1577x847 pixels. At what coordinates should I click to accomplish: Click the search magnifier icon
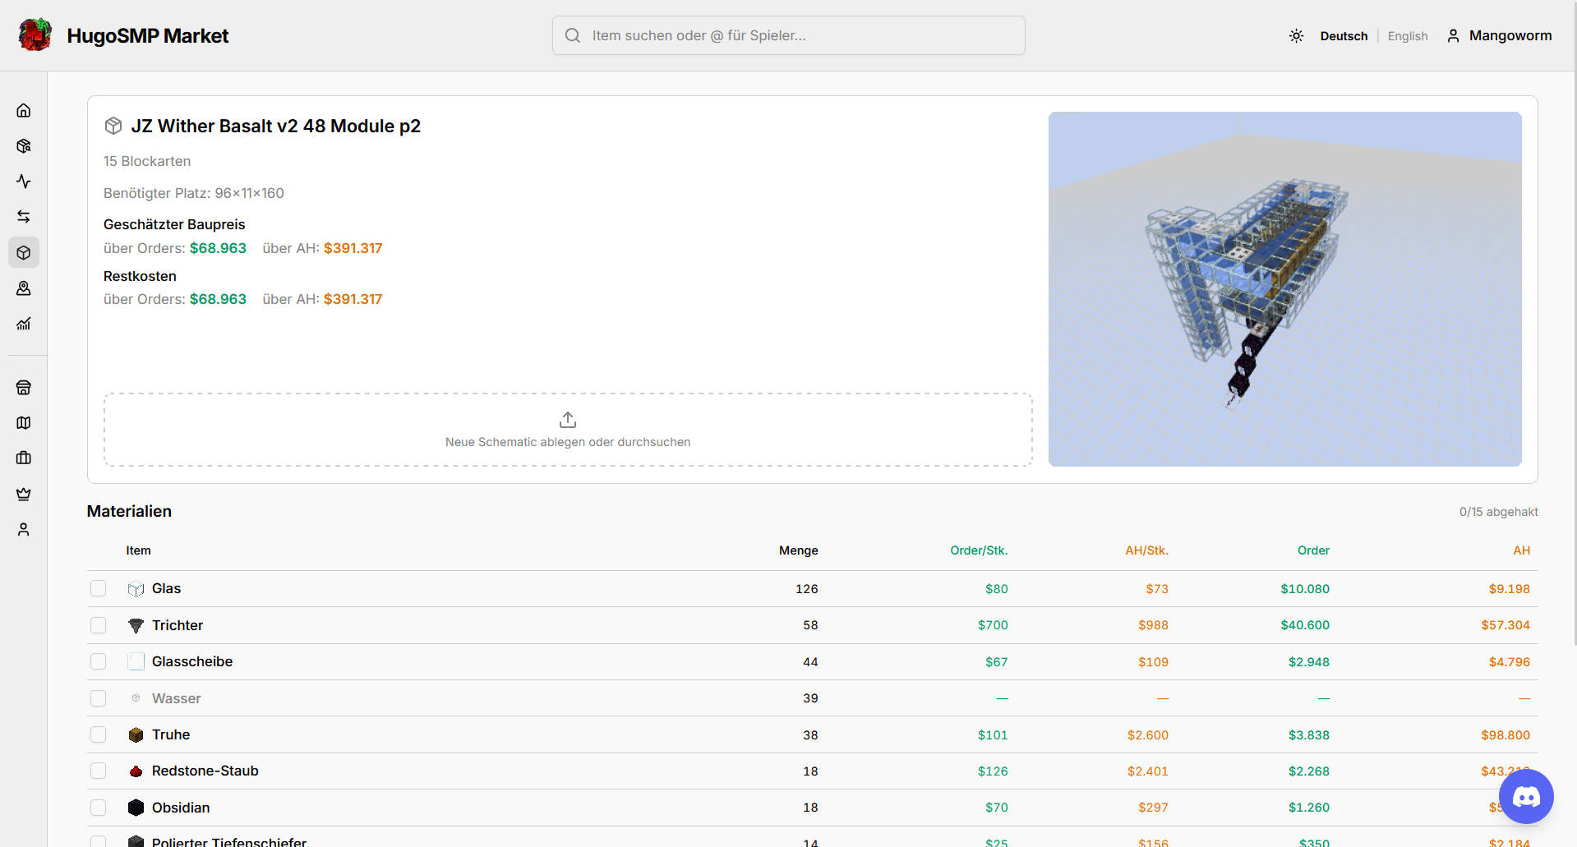point(573,35)
